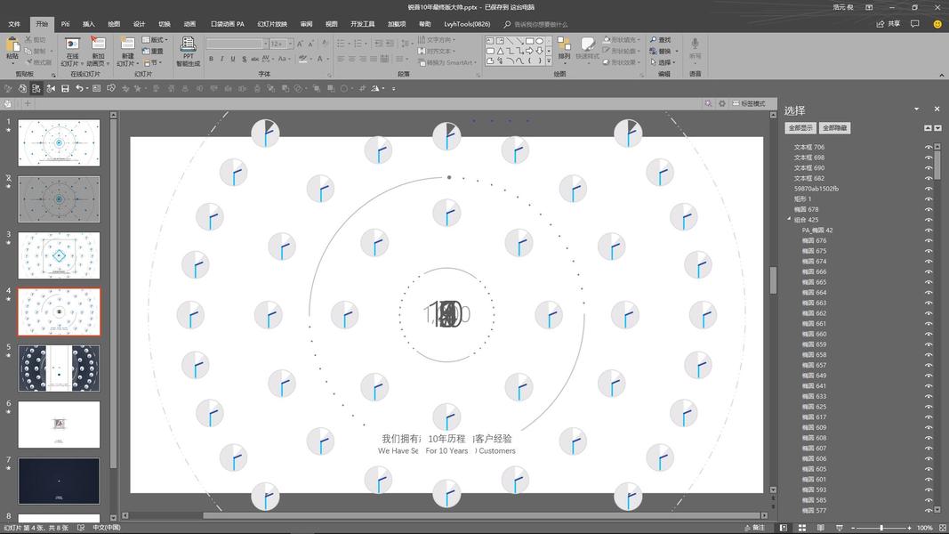The height and width of the screenshot is (534, 949).
Task: Click the 新加动画页 animation page icon
Action: 97,44
